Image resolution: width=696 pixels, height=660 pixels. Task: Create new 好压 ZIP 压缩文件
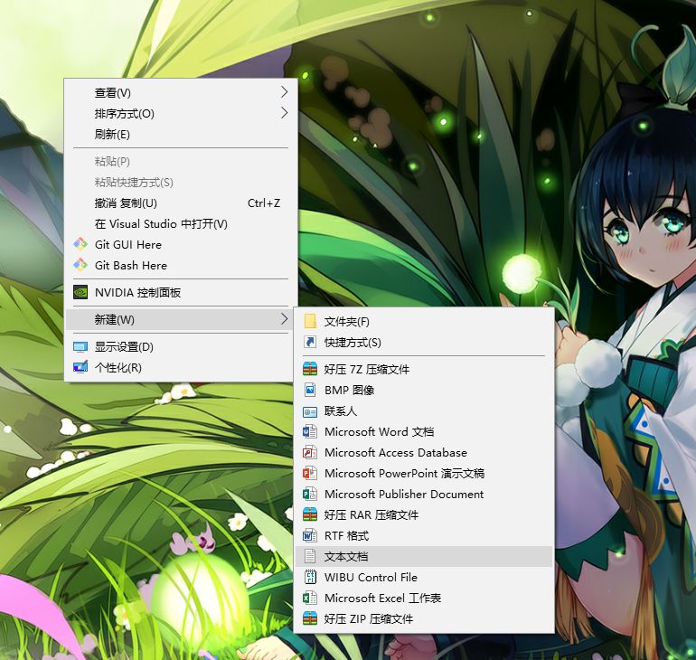pyautogui.click(x=424, y=618)
